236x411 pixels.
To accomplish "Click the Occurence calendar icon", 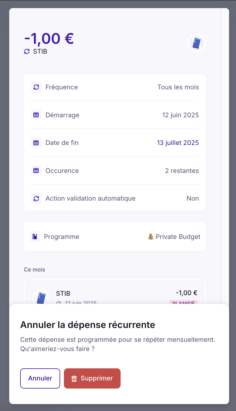I will coord(36,171).
